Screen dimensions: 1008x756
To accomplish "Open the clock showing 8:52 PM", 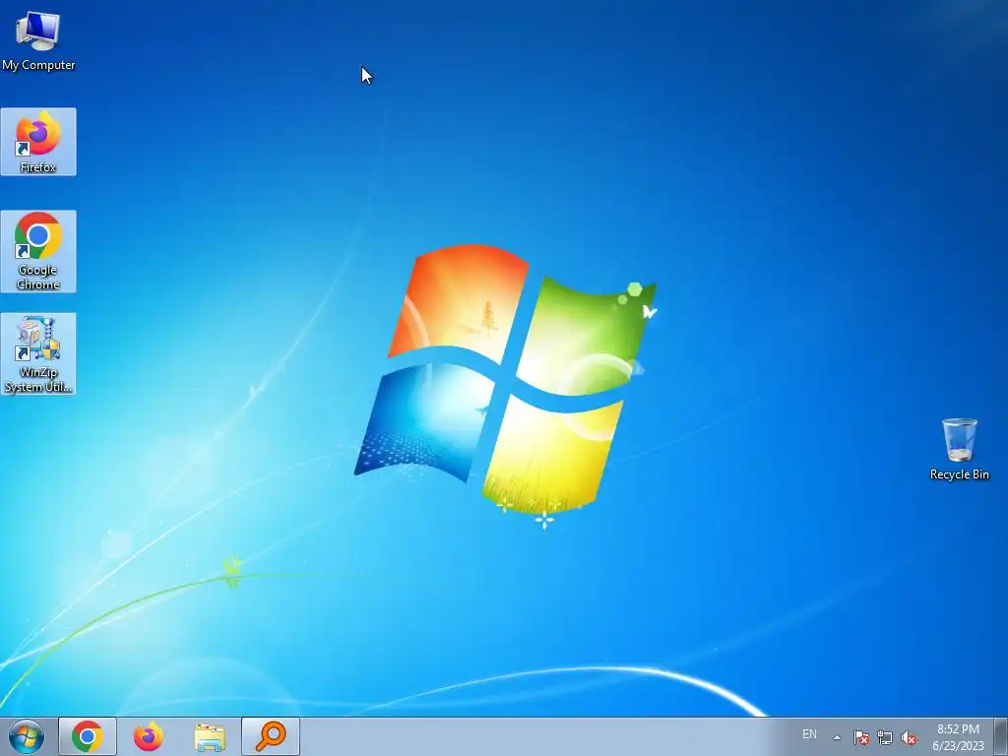I will [x=958, y=737].
